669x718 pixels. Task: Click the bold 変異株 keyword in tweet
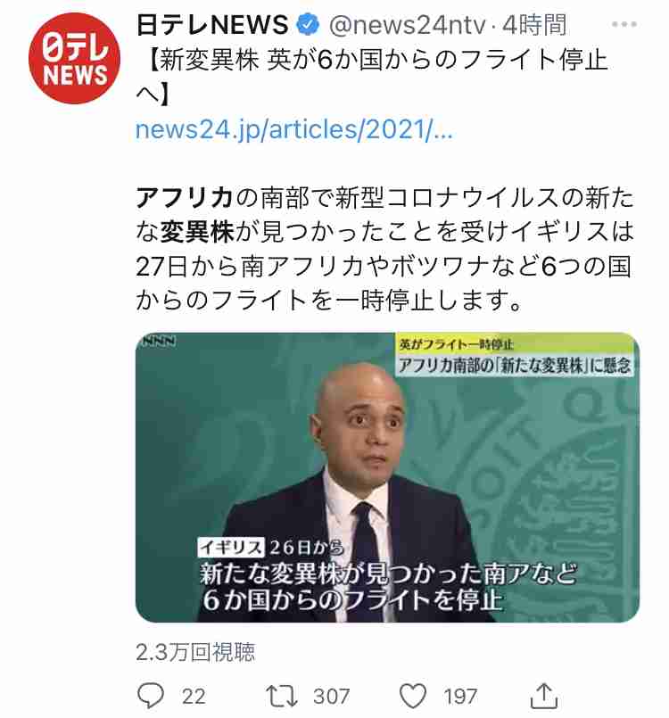197,232
